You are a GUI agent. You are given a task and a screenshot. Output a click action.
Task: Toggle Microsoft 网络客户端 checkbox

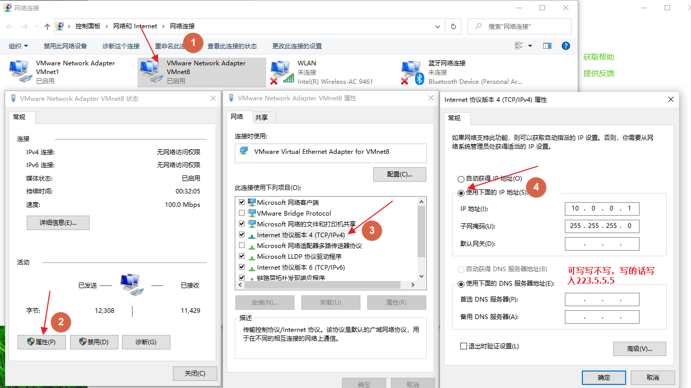pos(242,202)
